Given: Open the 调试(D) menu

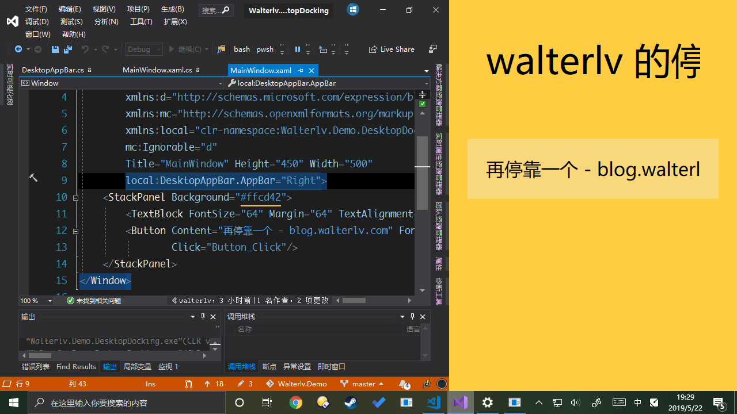Looking at the screenshot, I should pyautogui.click(x=37, y=22).
